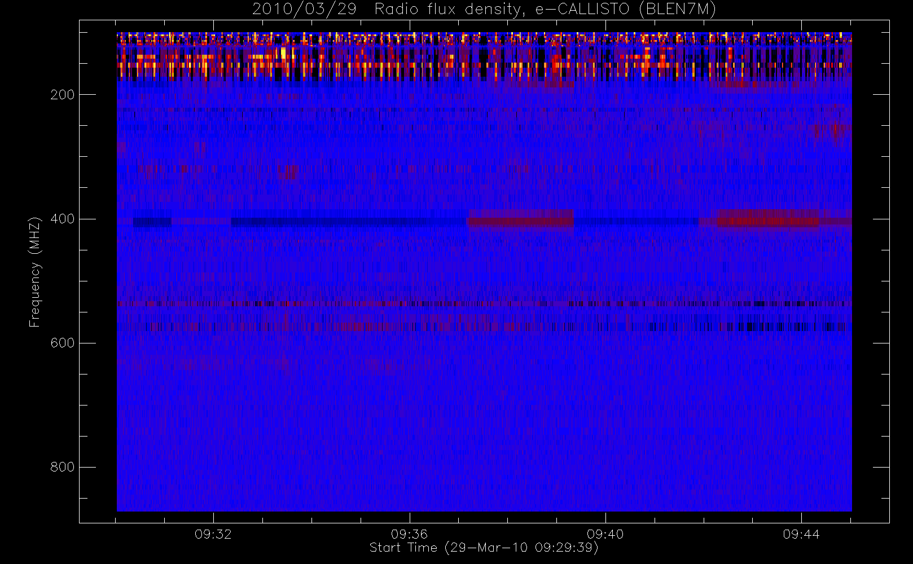Click the 09:36 time tick label
The width and height of the screenshot is (913, 564).
409,534
